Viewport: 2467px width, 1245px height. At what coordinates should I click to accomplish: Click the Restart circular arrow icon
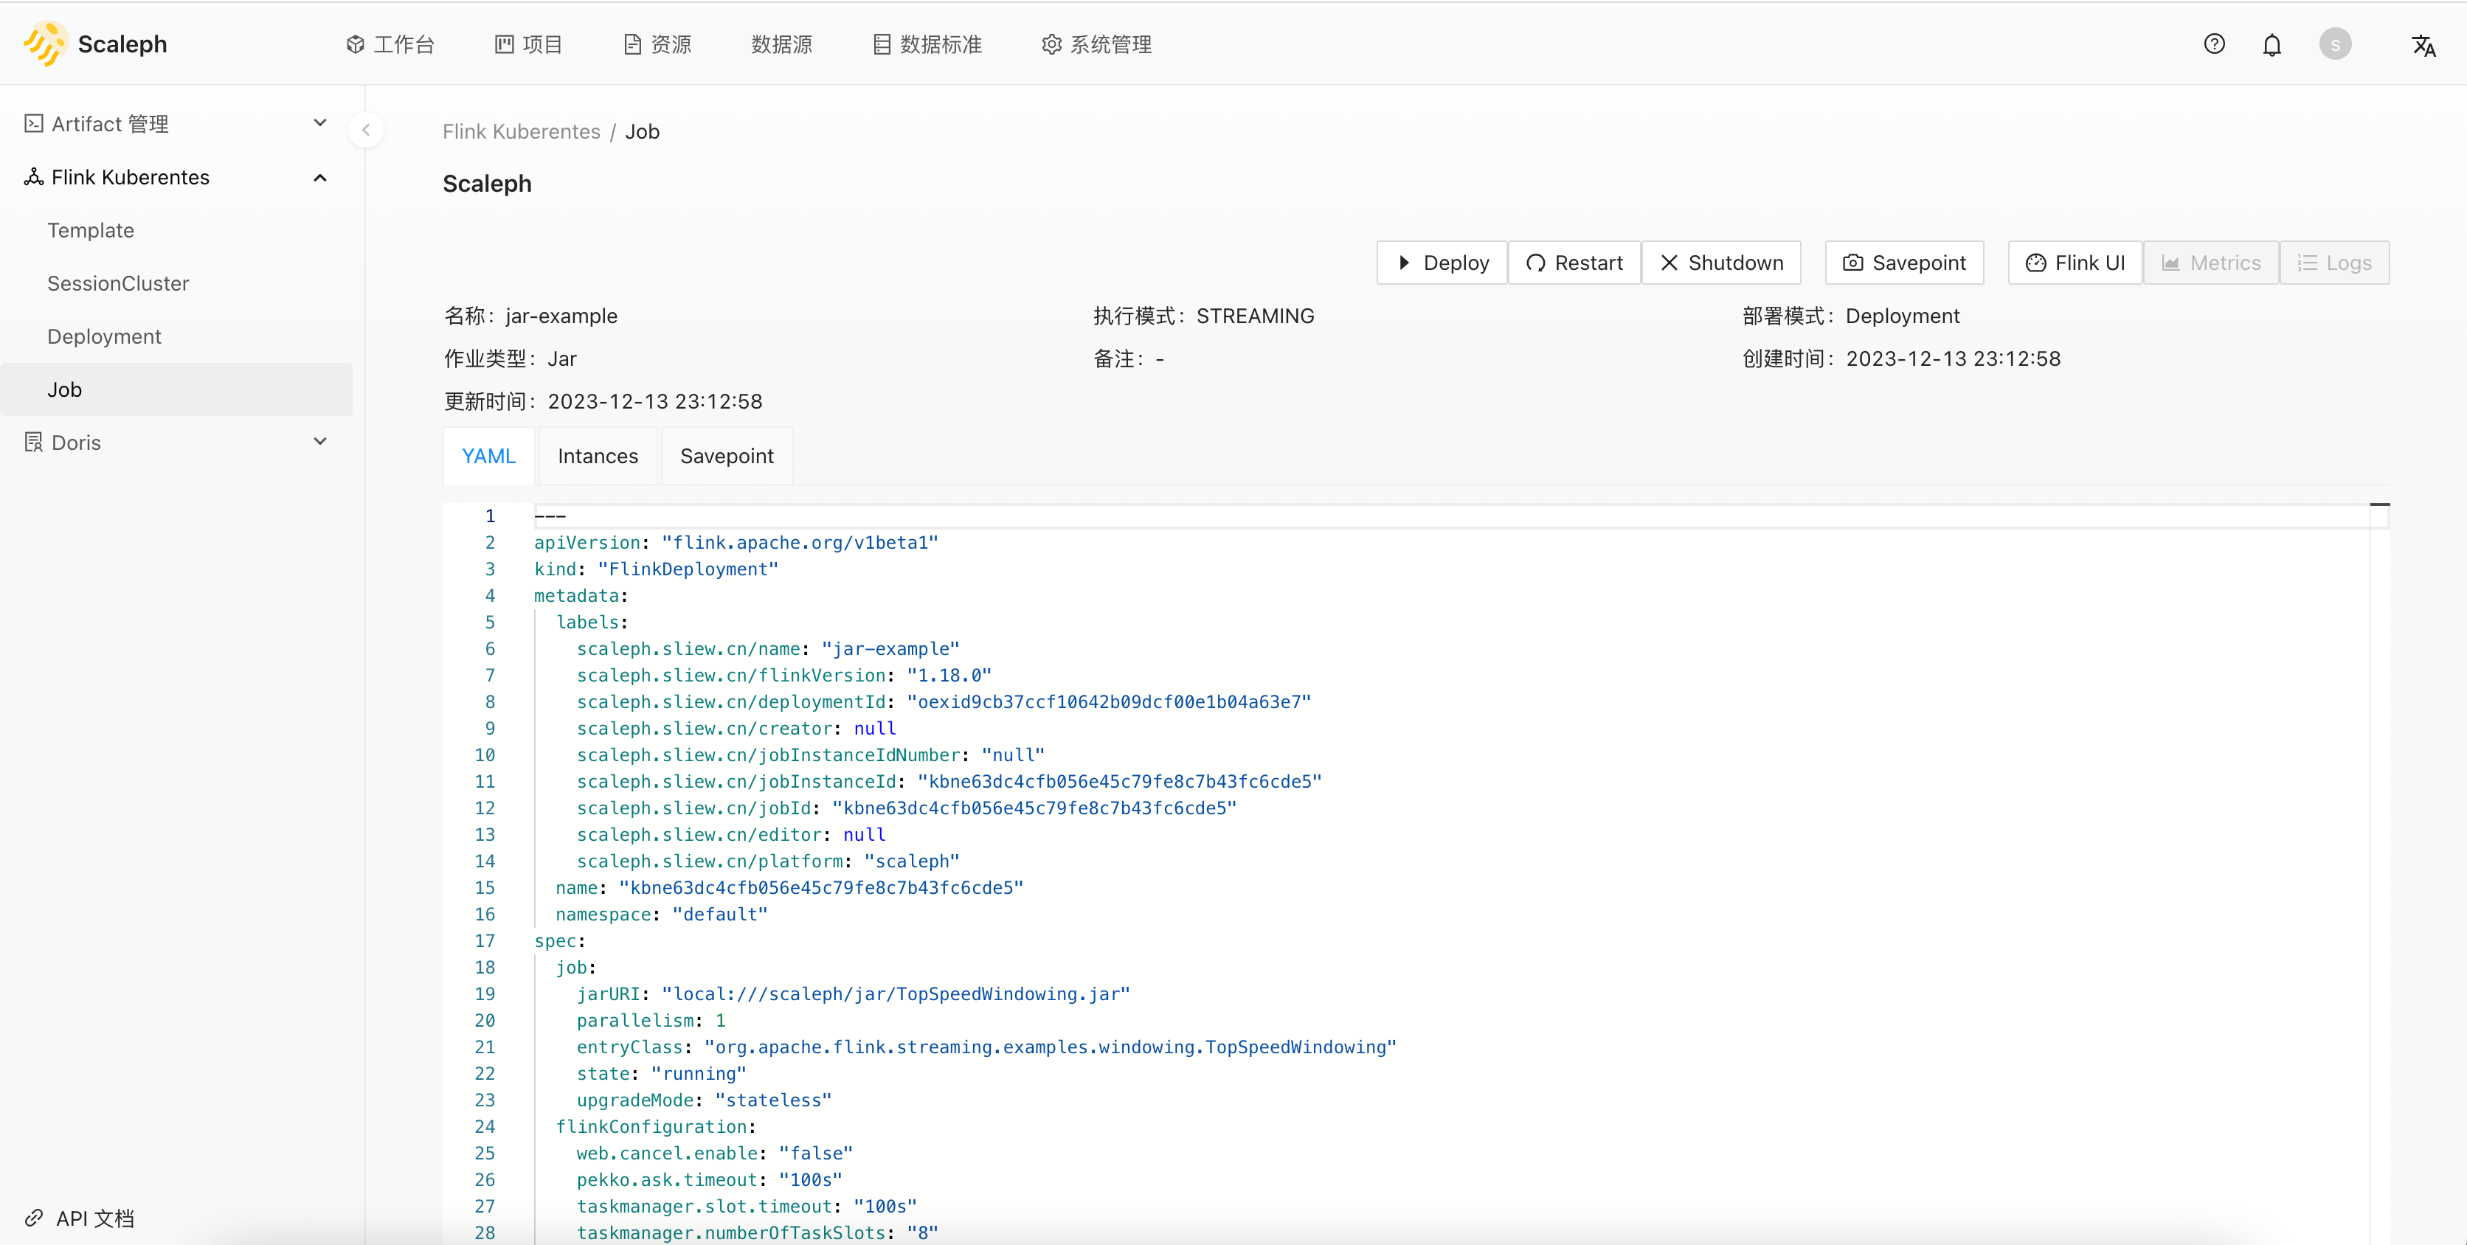coord(1536,263)
